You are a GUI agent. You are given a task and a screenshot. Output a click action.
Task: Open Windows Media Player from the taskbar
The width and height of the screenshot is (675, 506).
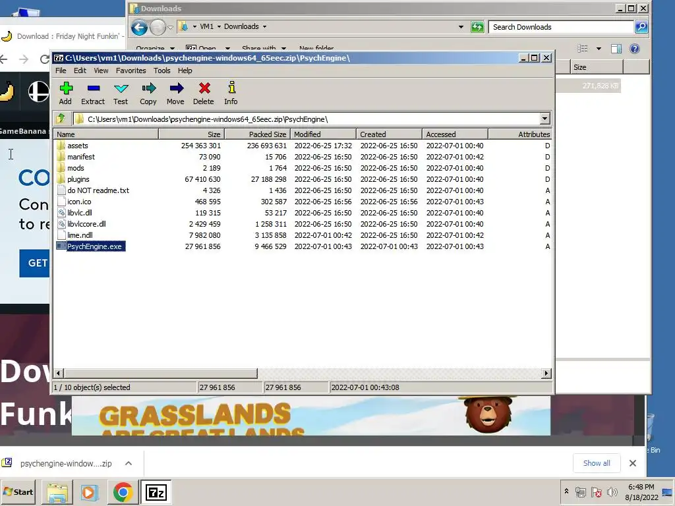90,492
